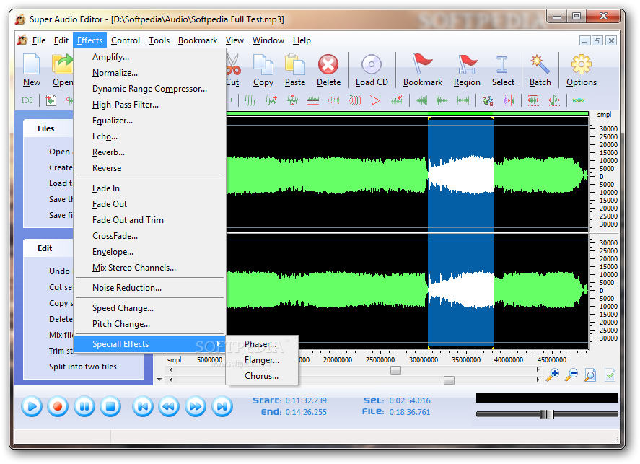This screenshot has height=464, width=640.
Task: Click the Start time value 0:11:32.239
Action: (x=306, y=400)
